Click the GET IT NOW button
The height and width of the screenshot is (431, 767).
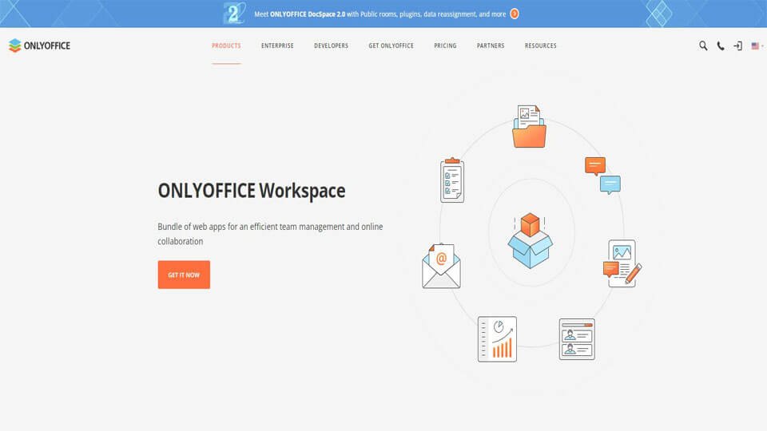(184, 275)
